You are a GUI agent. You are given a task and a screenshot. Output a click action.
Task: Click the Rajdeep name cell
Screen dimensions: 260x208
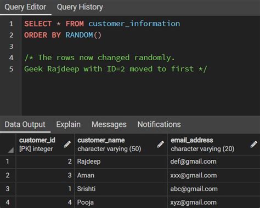[x=121, y=161]
